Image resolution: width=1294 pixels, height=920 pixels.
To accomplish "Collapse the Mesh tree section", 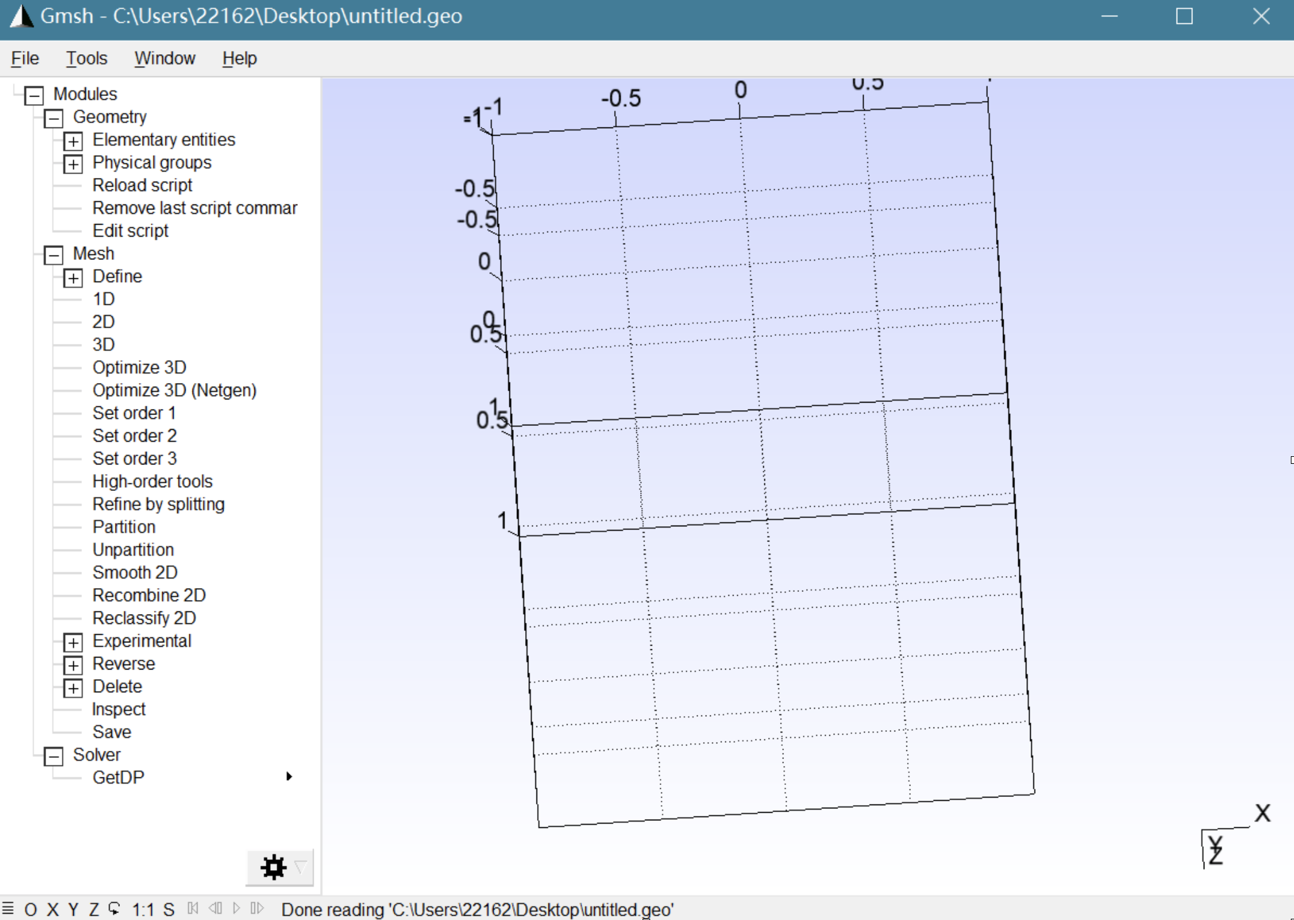I will 54,255.
